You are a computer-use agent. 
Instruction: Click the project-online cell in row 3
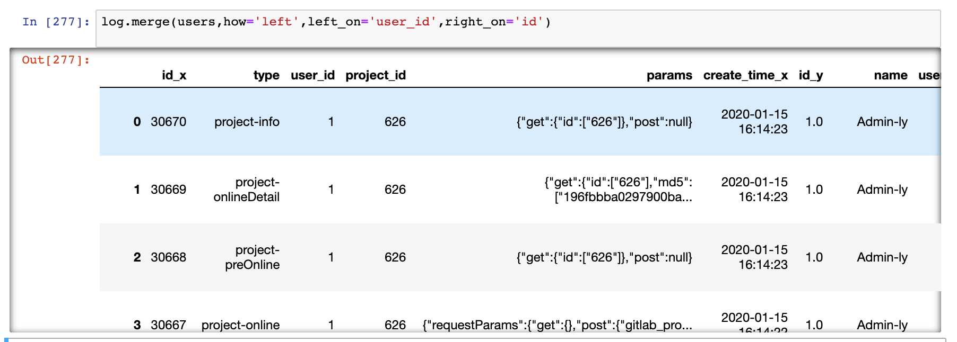(x=240, y=325)
